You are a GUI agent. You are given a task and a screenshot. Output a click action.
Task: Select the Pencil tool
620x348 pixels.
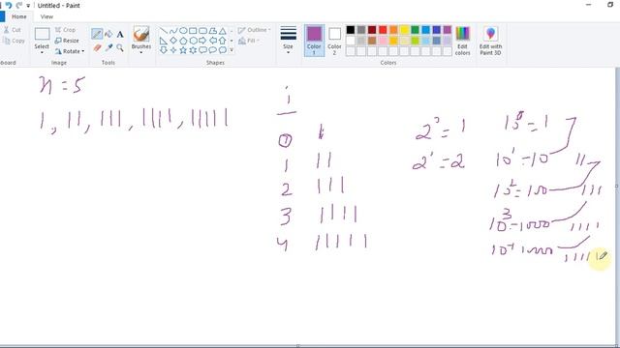pyautogui.click(x=97, y=34)
